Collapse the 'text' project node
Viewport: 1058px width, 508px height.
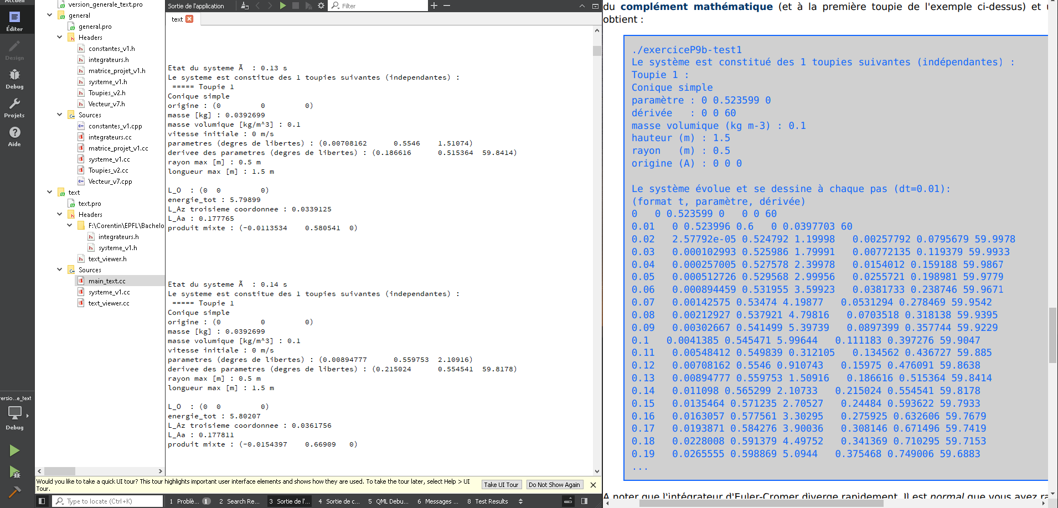pyautogui.click(x=49, y=192)
